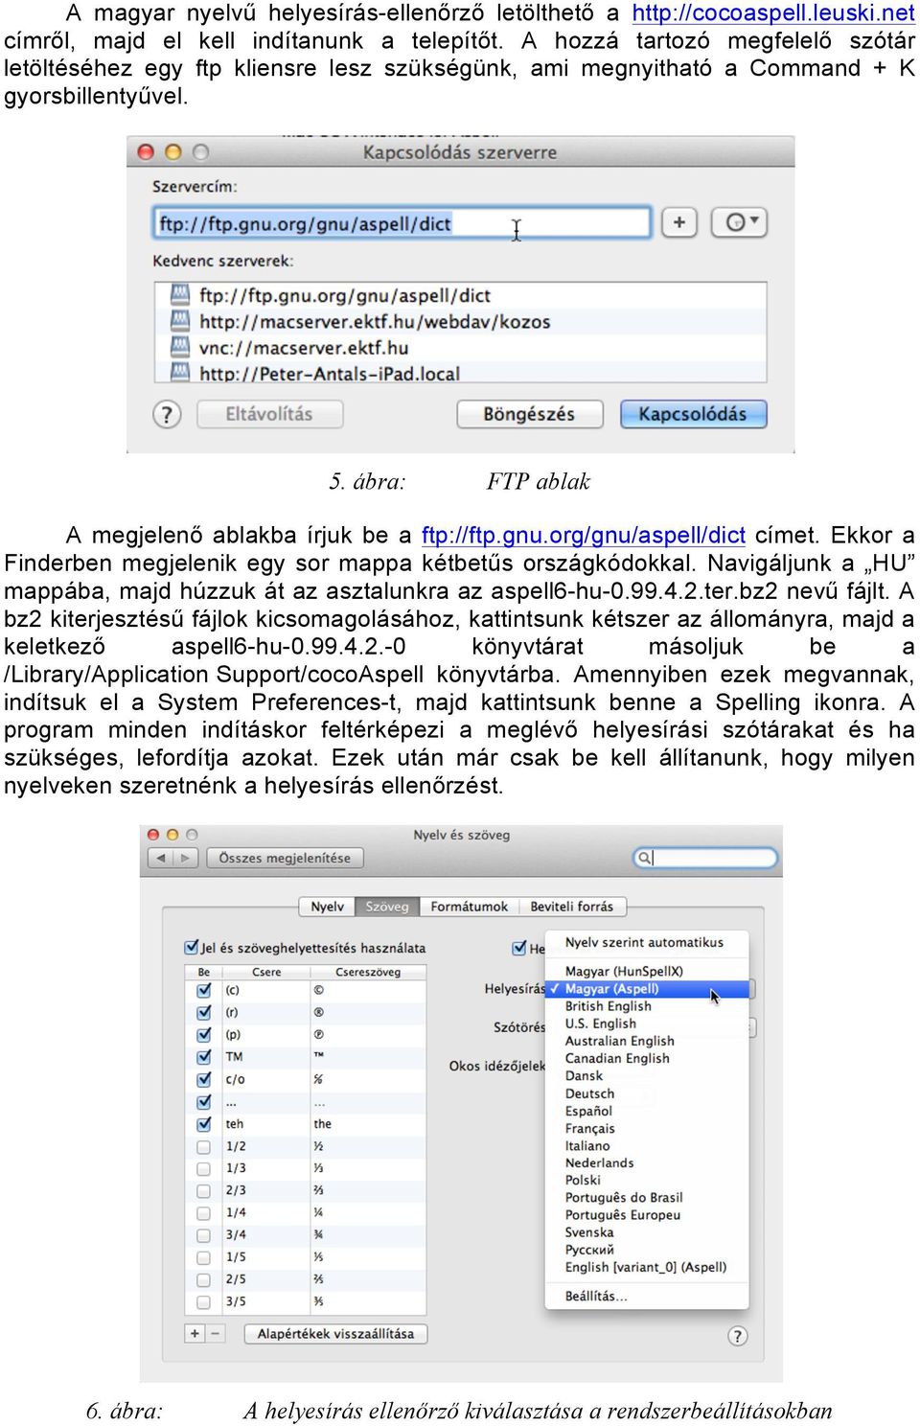The image size is (920, 1426).
Task: Select ftp://ftp.gnu.org favorite server row in list
Action: [461, 295]
